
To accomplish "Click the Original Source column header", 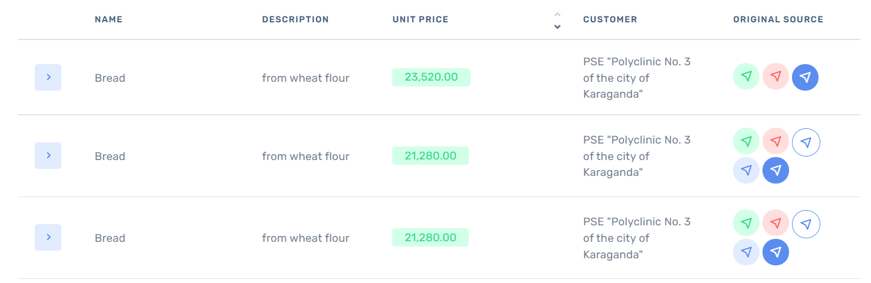I will coord(778,19).
